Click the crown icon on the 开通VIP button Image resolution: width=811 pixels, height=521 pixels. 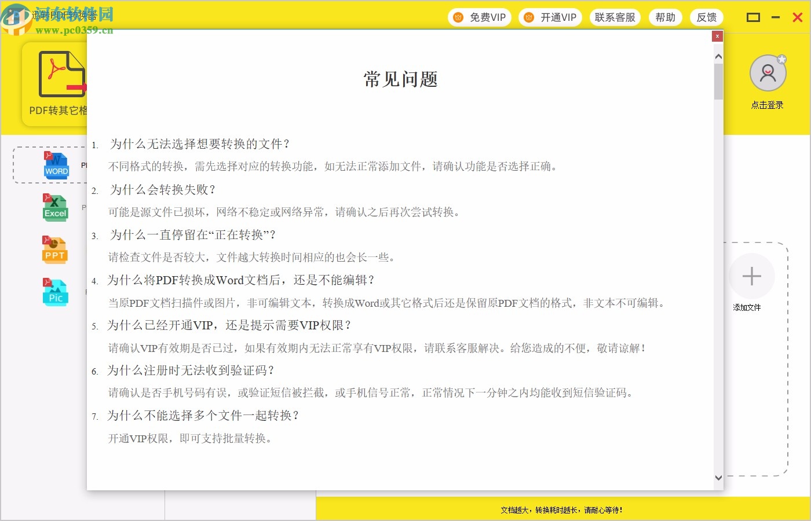pos(528,17)
